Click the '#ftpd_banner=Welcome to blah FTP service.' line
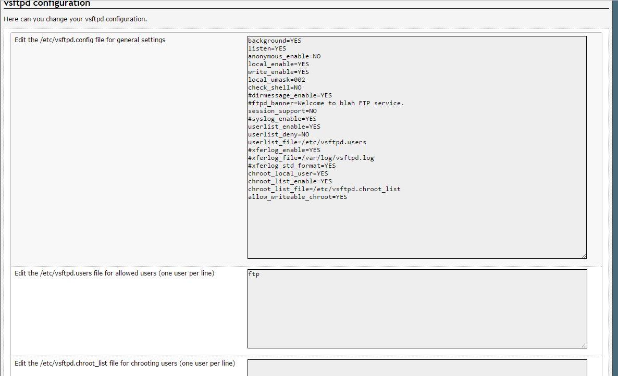 pos(326,103)
